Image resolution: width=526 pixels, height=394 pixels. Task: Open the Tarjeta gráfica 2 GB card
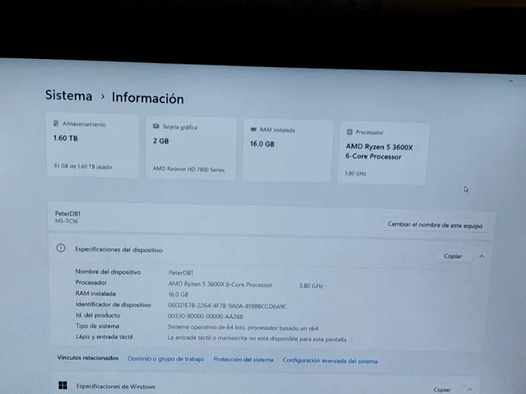click(x=191, y=149)
